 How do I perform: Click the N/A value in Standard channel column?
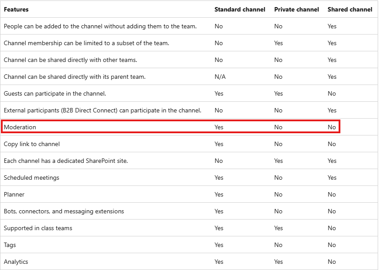point(220,77)
